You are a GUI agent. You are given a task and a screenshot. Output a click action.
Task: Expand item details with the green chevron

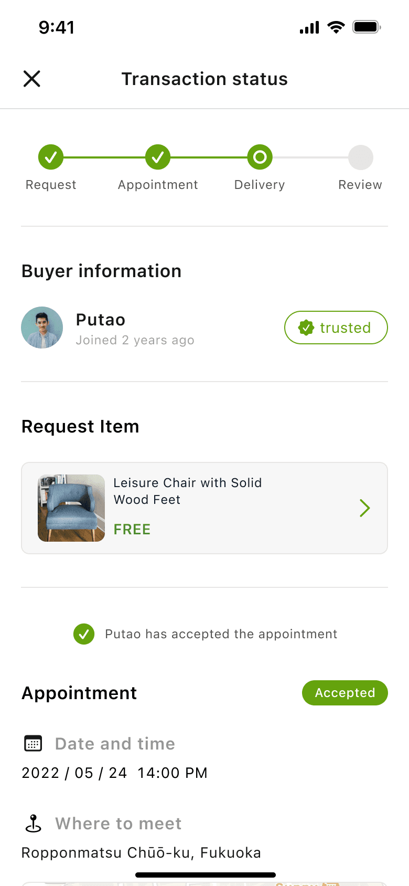[365, 508]
